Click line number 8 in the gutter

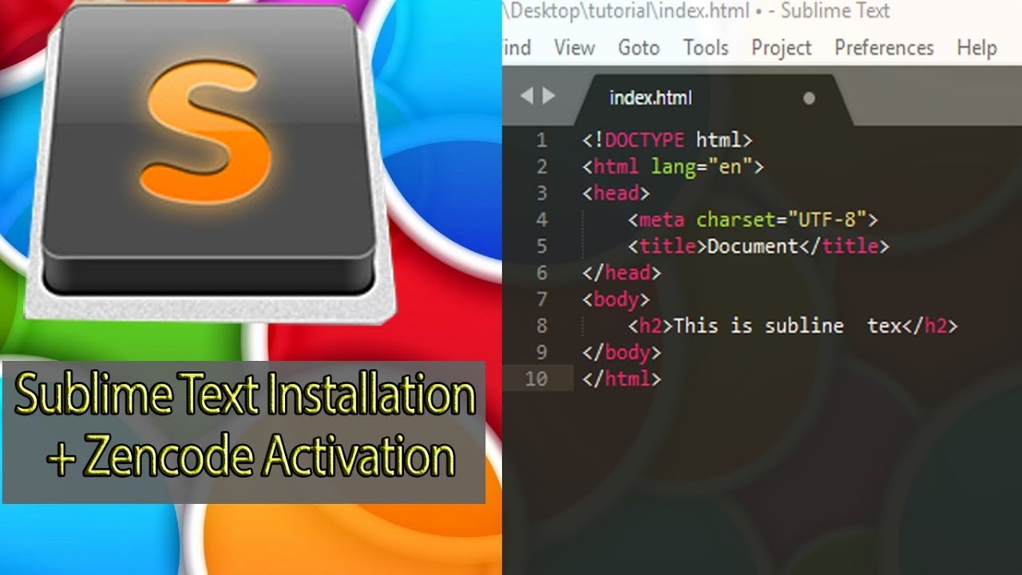tap(541, 326)
